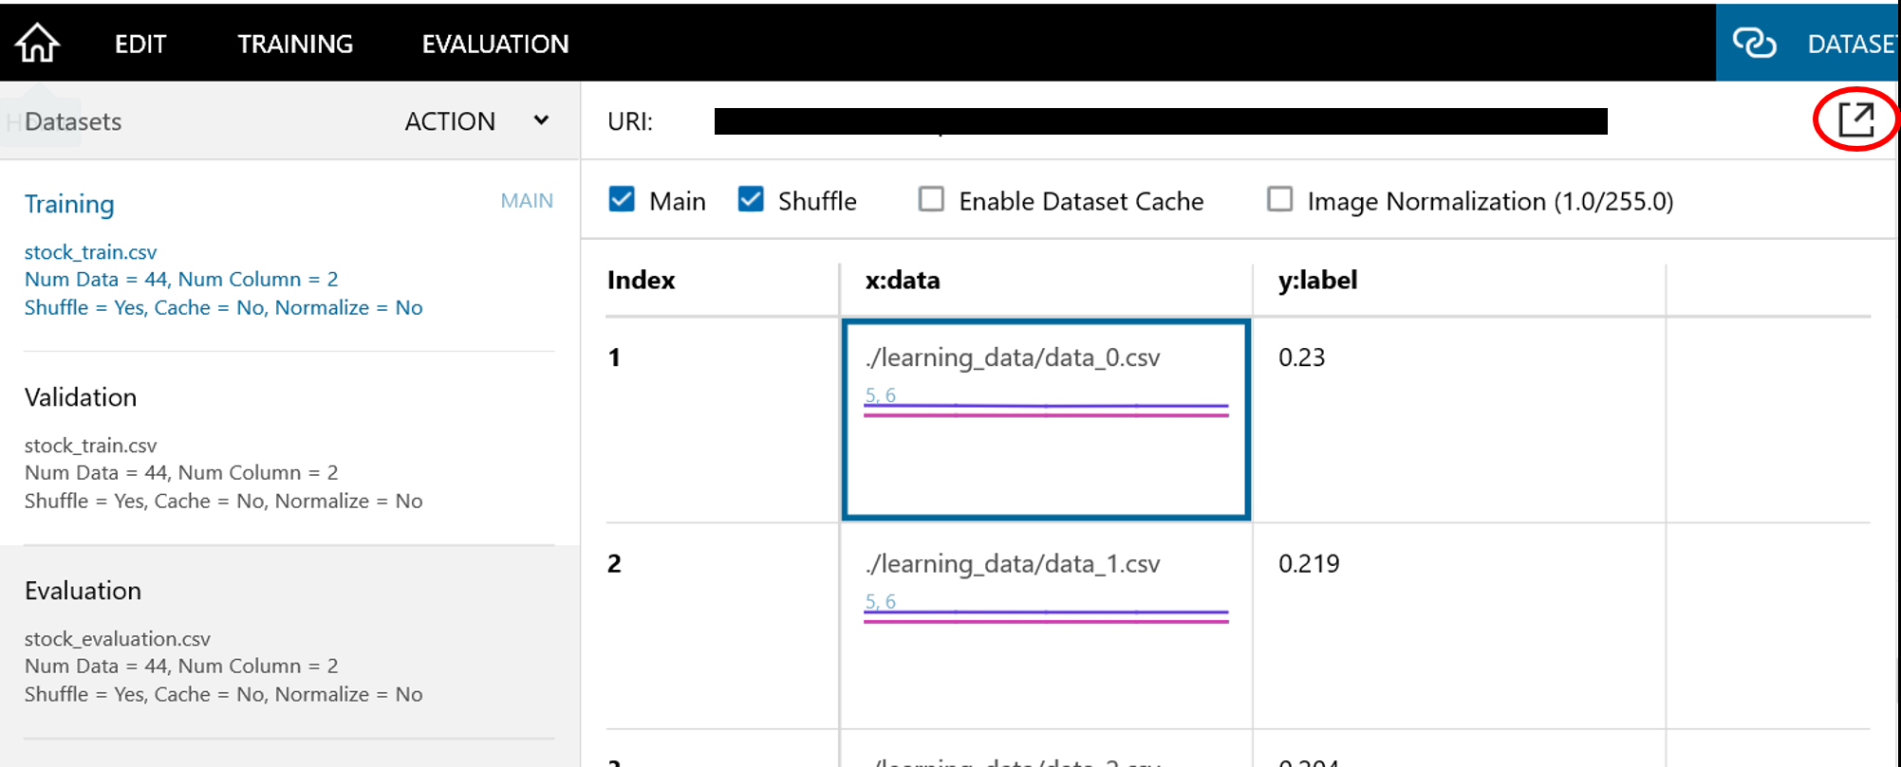Toggle the Main checkbox
The image size is (1901, 767).
622,200
